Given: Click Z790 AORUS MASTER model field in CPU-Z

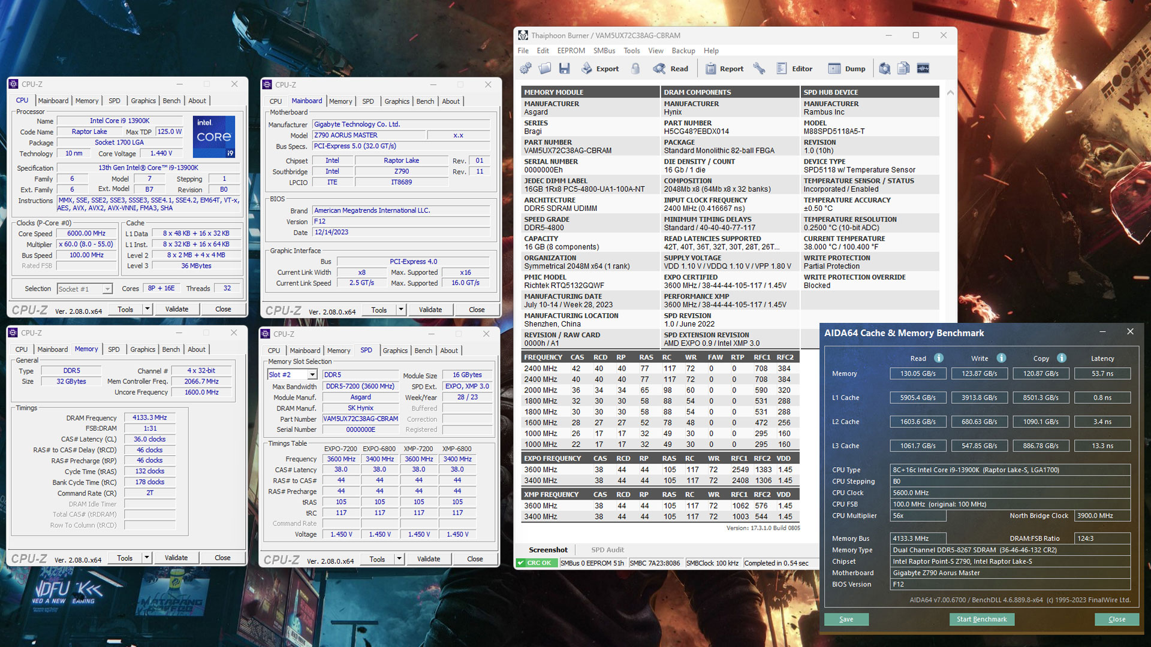Looking at the screenshot, I should tap(369, 135).
